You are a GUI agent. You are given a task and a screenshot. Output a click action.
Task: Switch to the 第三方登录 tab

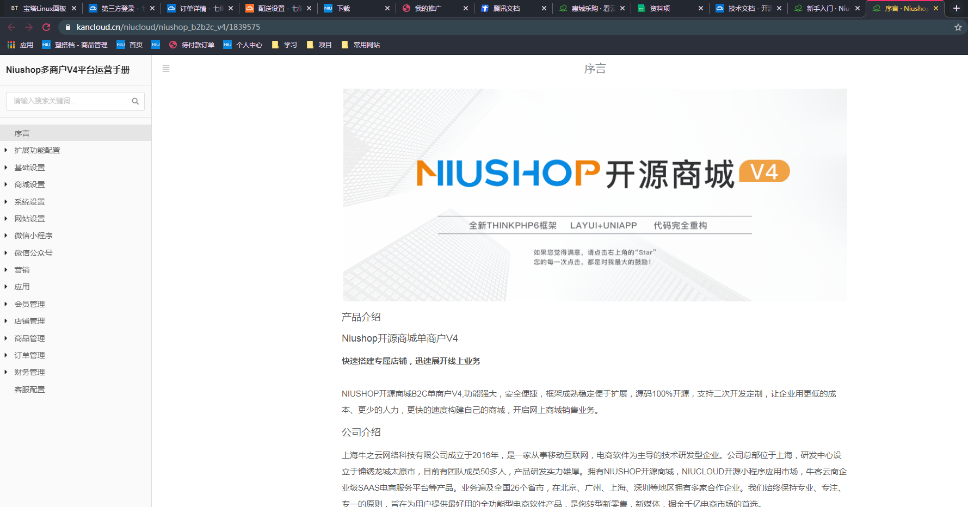pyautogui.click(x=121, y=8)
